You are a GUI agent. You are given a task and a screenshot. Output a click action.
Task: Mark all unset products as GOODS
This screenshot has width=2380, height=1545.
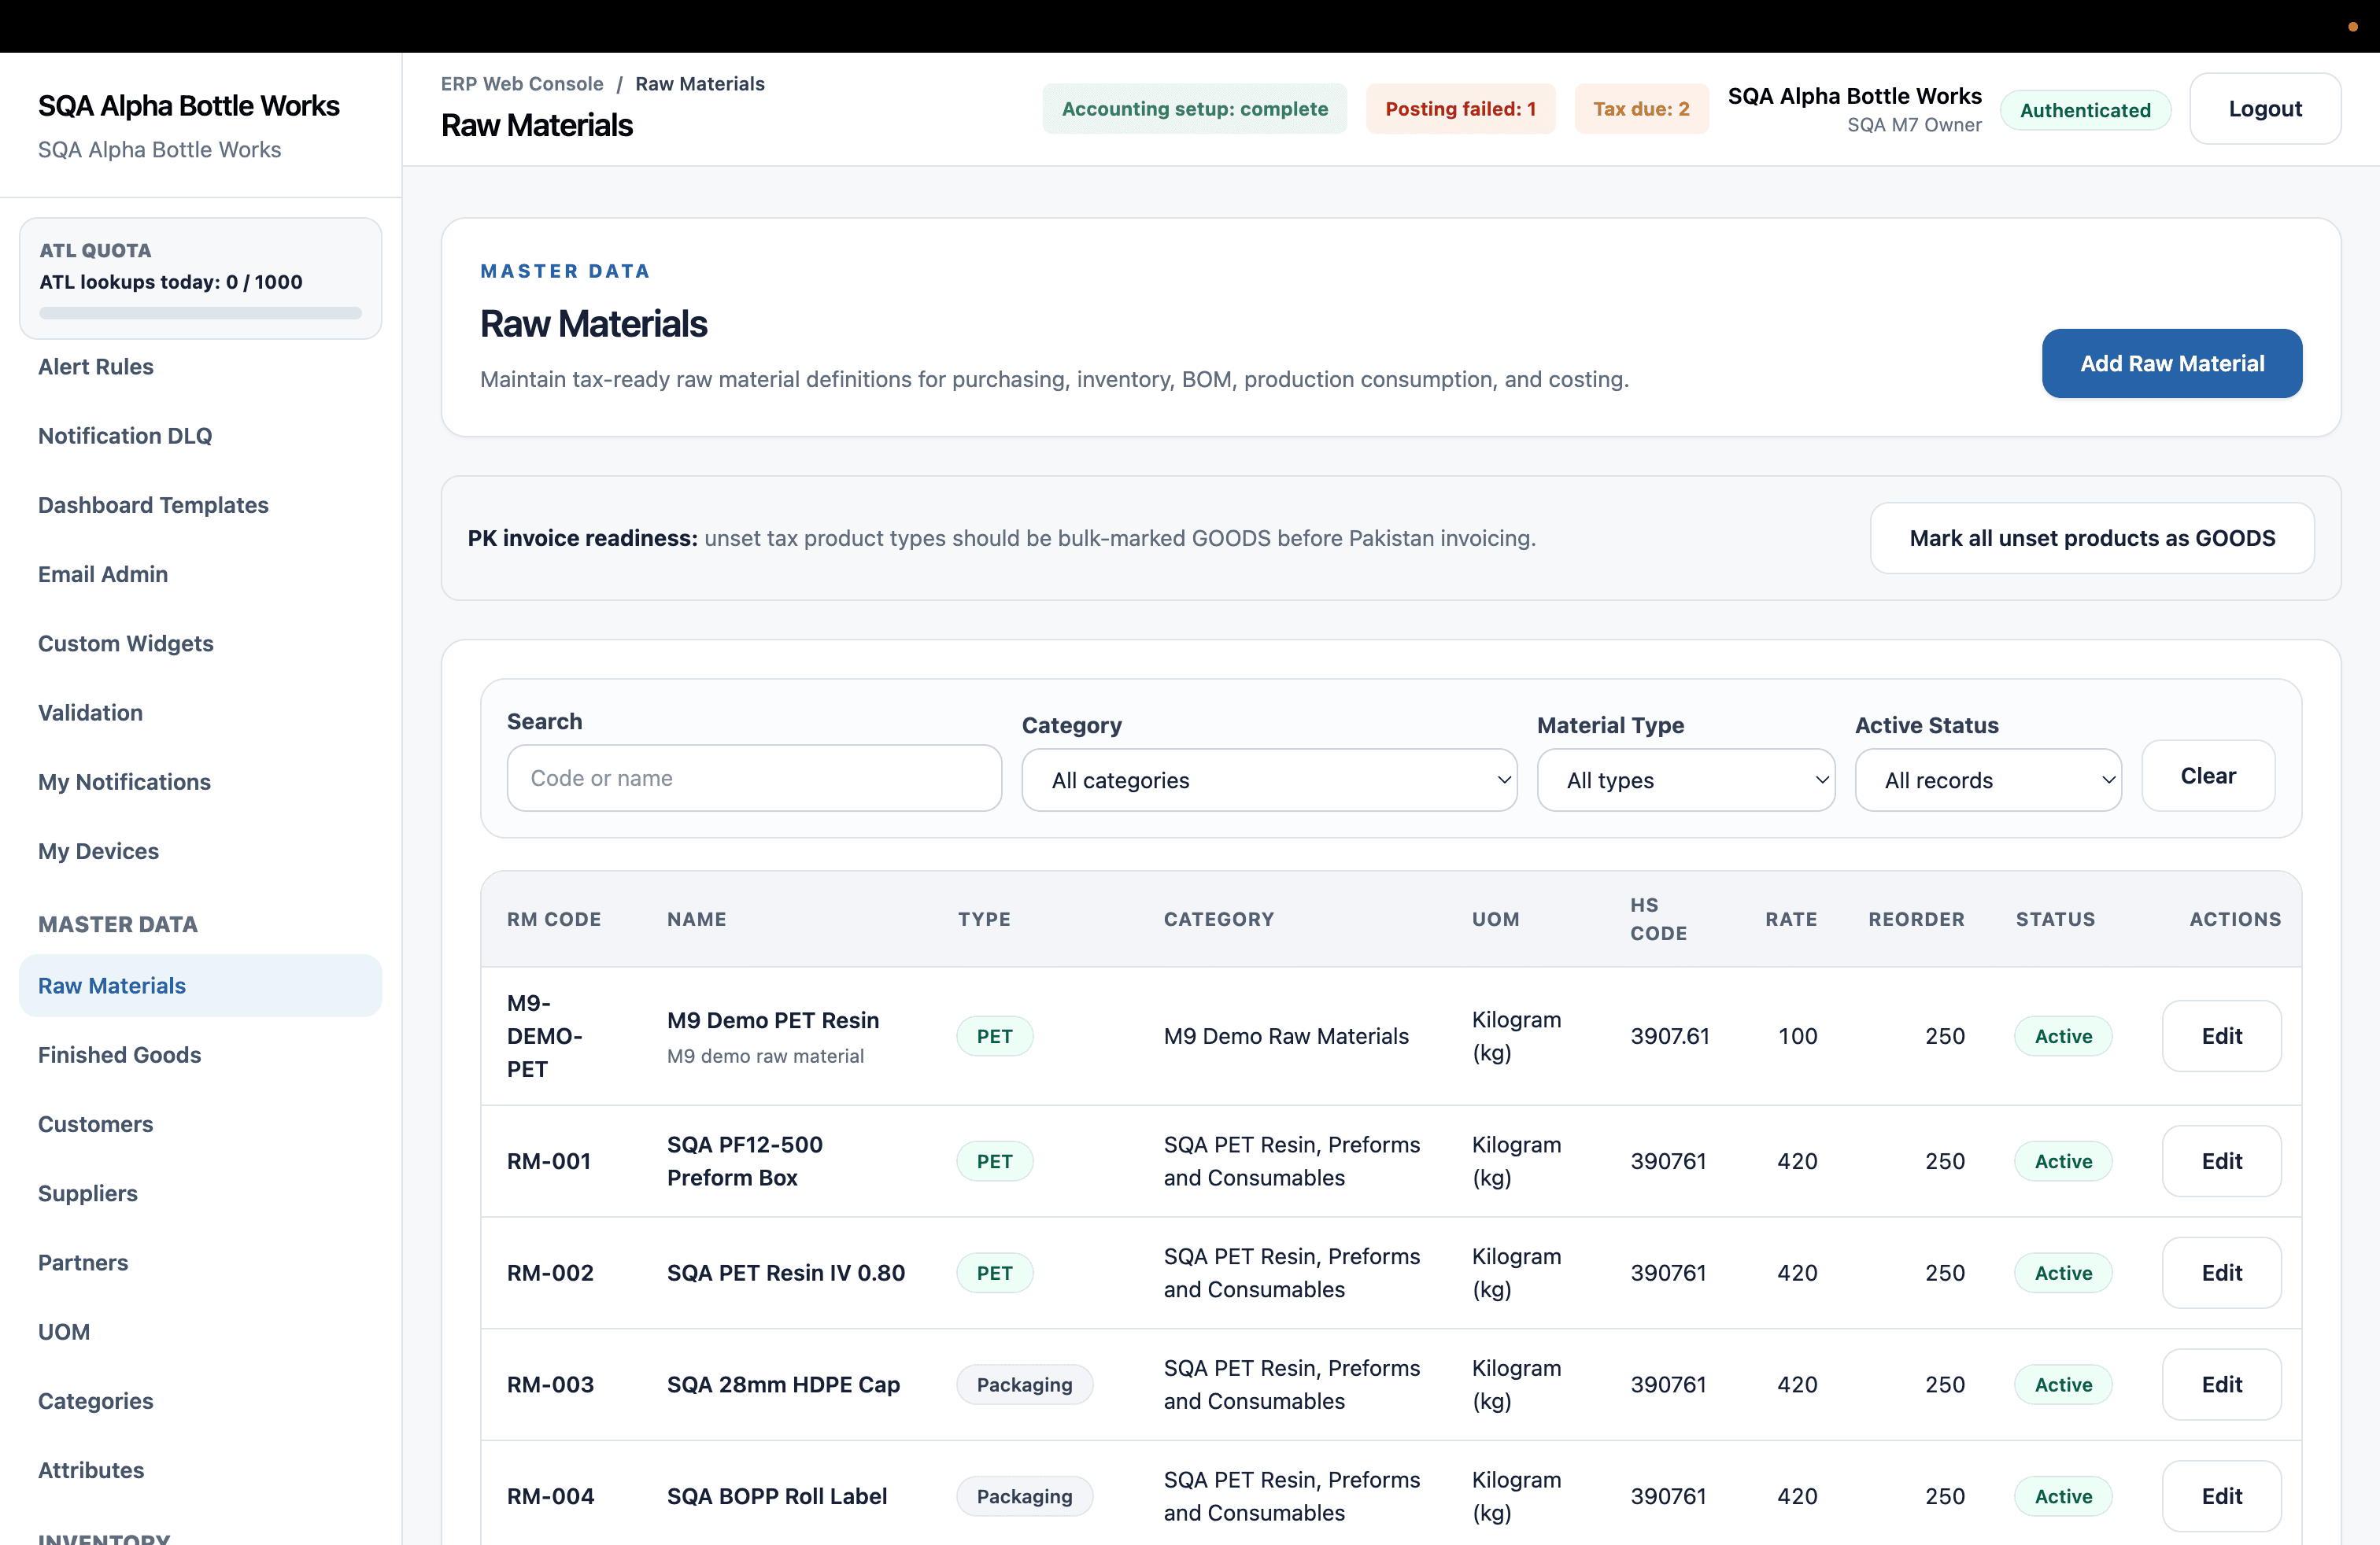[x=2092, y=537]
